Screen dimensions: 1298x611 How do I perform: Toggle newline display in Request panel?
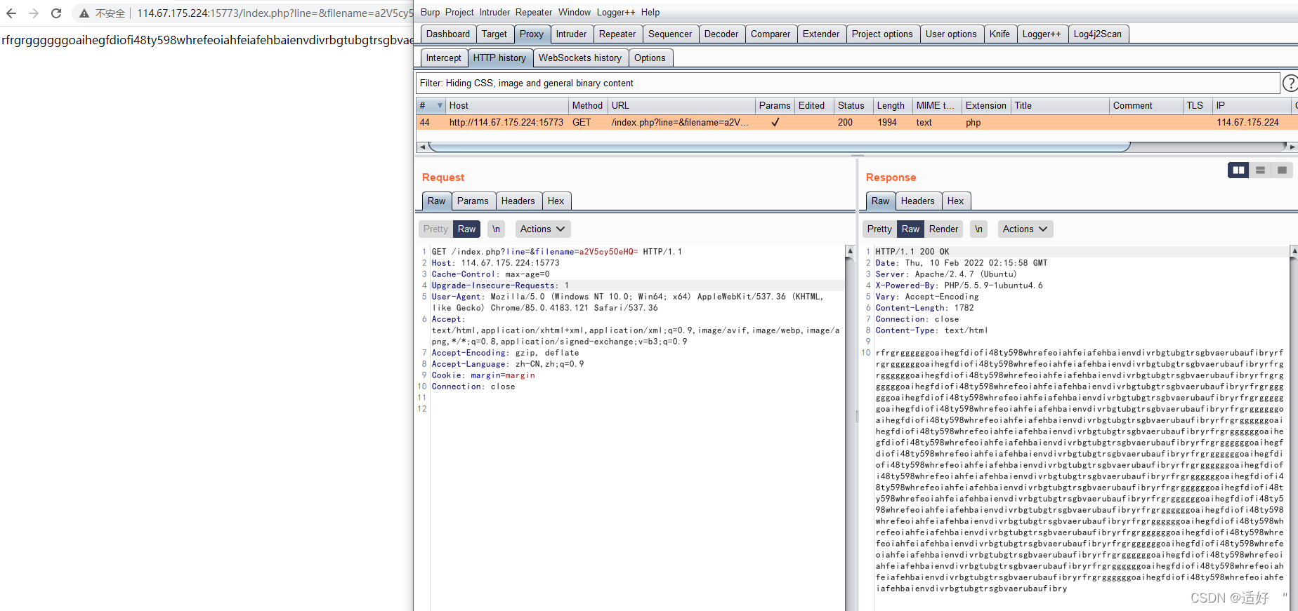pyautogui.click(x=496, y=229)
